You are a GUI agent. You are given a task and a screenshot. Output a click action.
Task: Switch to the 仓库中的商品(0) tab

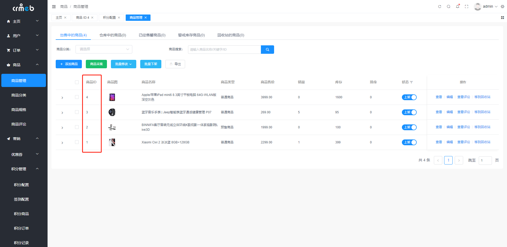(x=113, y=35)
